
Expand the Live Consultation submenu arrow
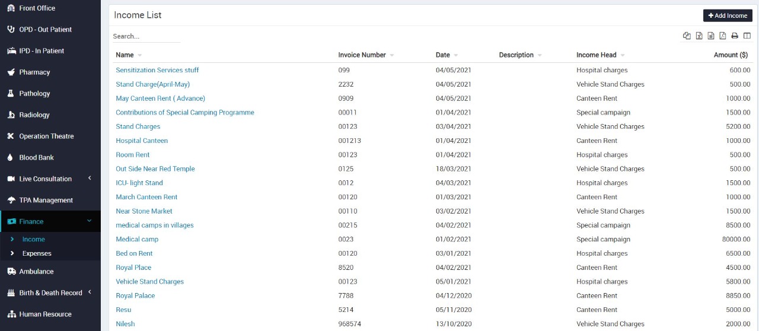pyautogui.click(x=90, y=179)
